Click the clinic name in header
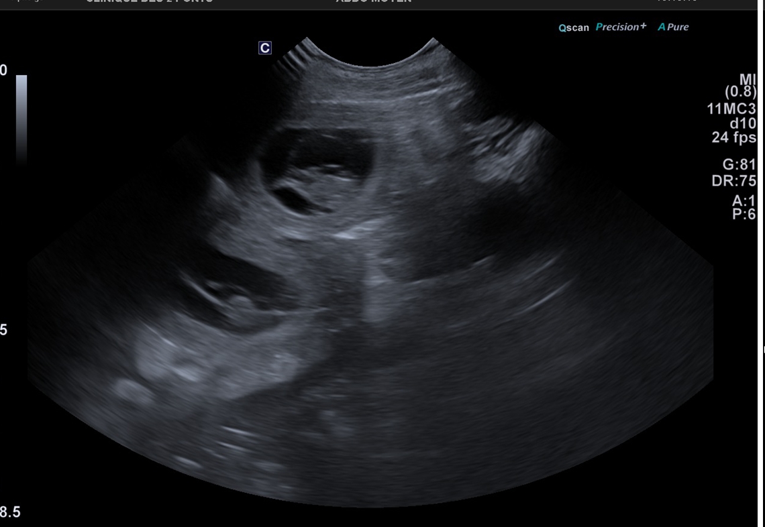765x527 pixels. click(149, 1)
